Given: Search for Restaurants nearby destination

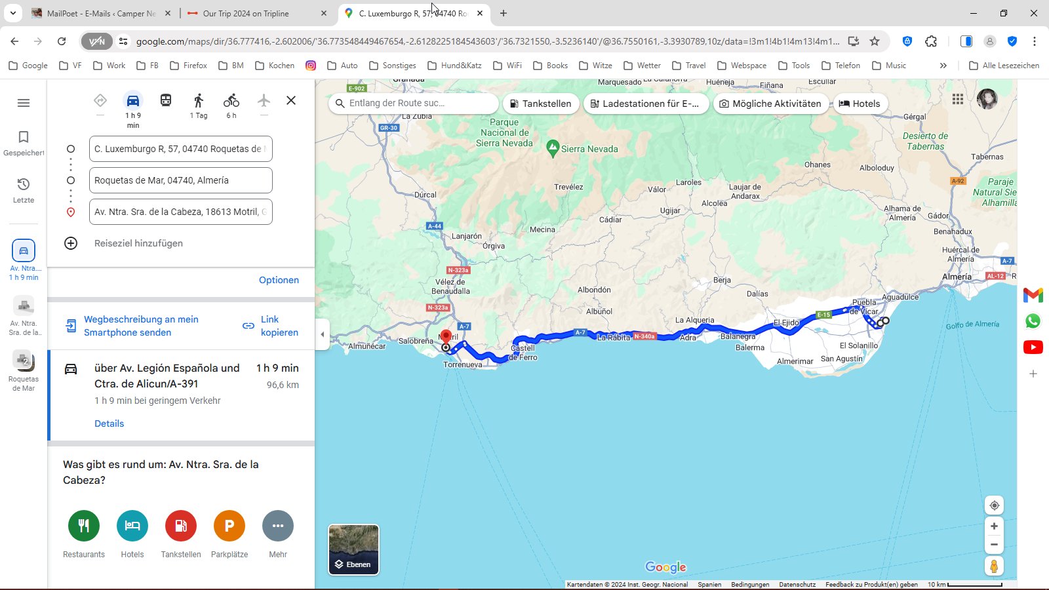Looking at the screenshot, I should 84,526.
